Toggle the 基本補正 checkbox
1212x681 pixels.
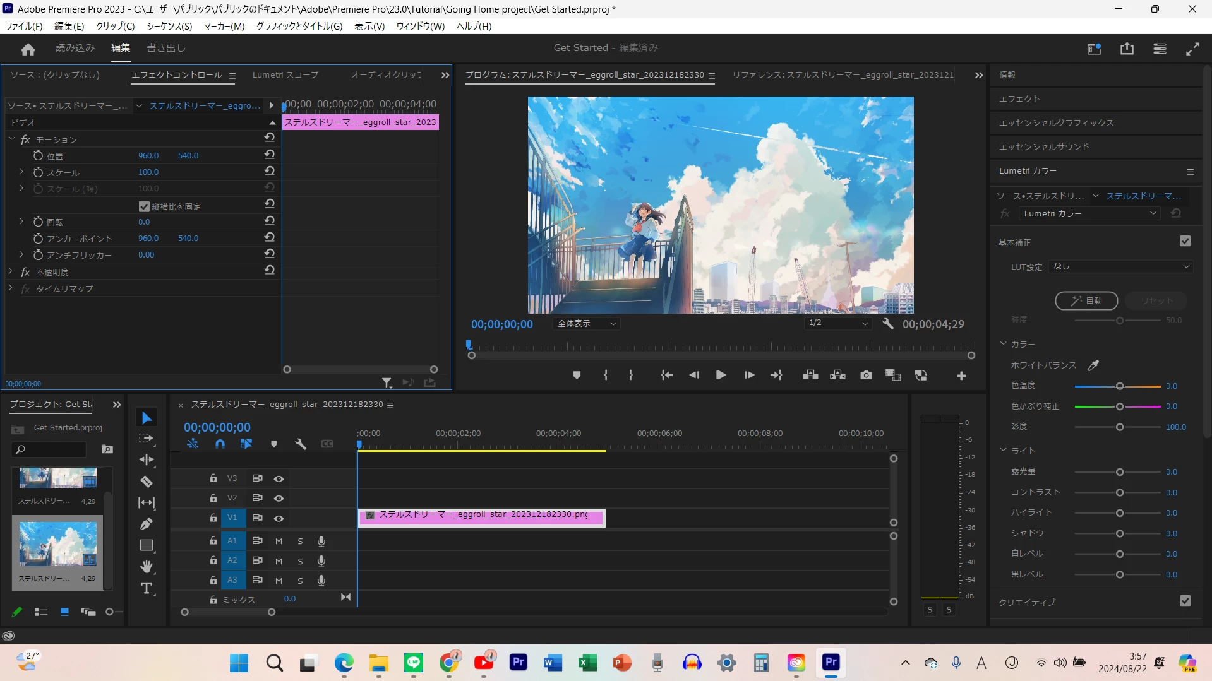[1185, 241]
